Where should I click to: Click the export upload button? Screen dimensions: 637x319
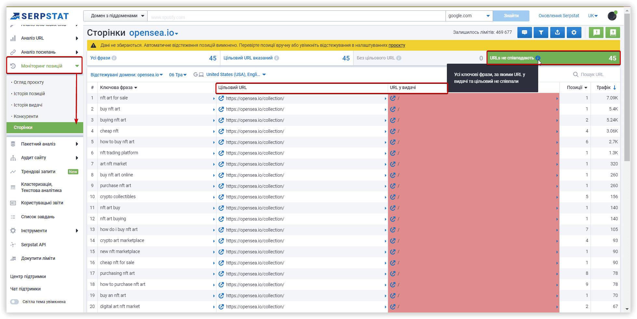point(557,32)
